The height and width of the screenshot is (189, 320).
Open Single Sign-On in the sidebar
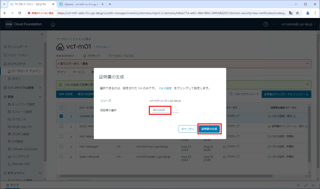click(22, 127)
